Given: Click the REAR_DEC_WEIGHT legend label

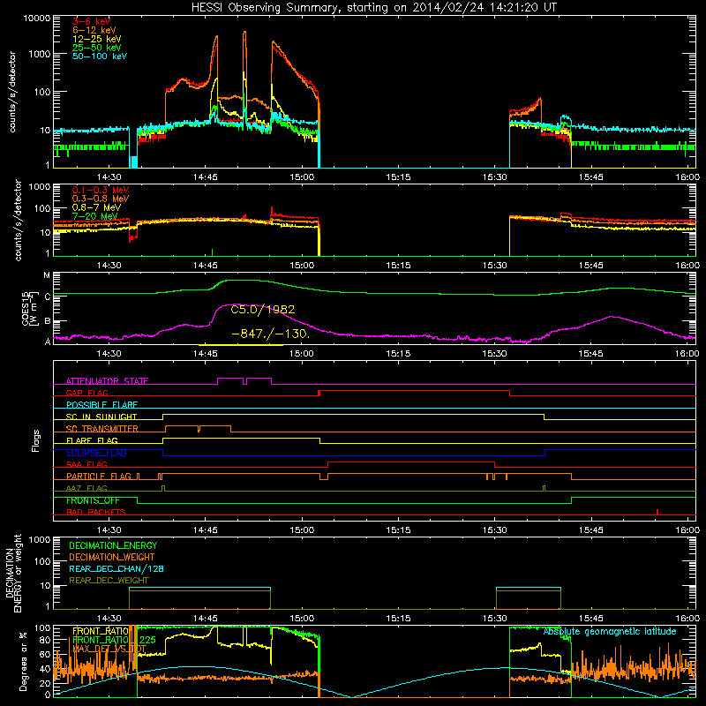Looking at the screenshot, I should coord(109,581).
